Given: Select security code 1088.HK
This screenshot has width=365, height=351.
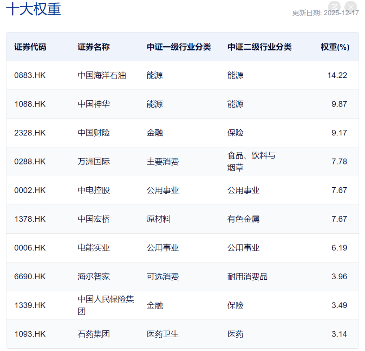Looking at the screenshot, I should click(x=30, y=104).
